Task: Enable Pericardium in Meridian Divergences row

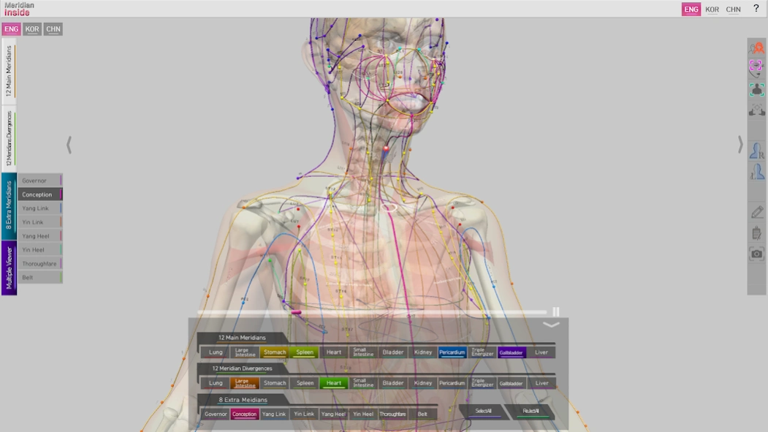Action: coord(452,383)
